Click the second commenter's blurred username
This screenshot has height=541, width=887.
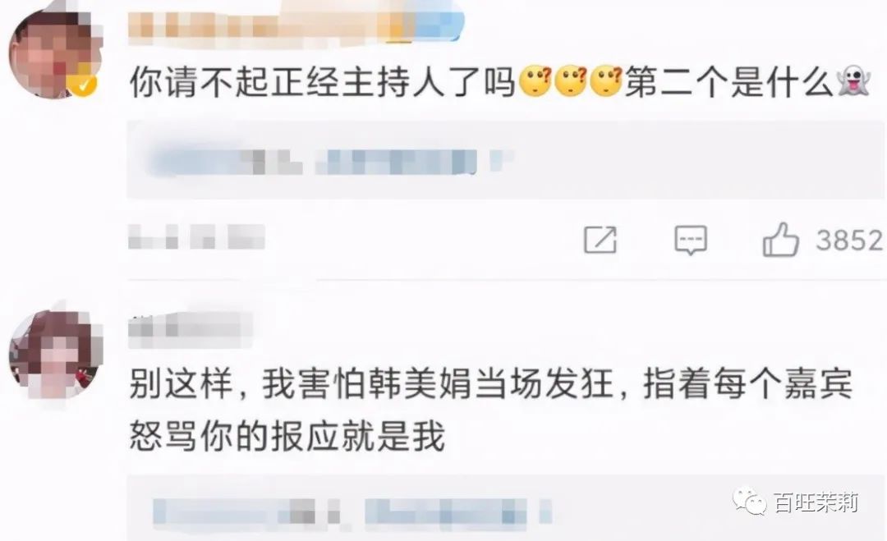tap(191, 330)
